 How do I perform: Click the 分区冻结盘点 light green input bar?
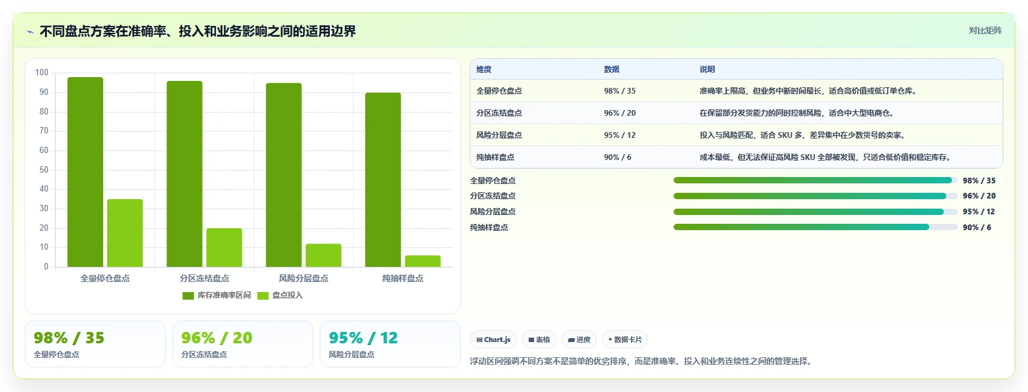point(224,248)
